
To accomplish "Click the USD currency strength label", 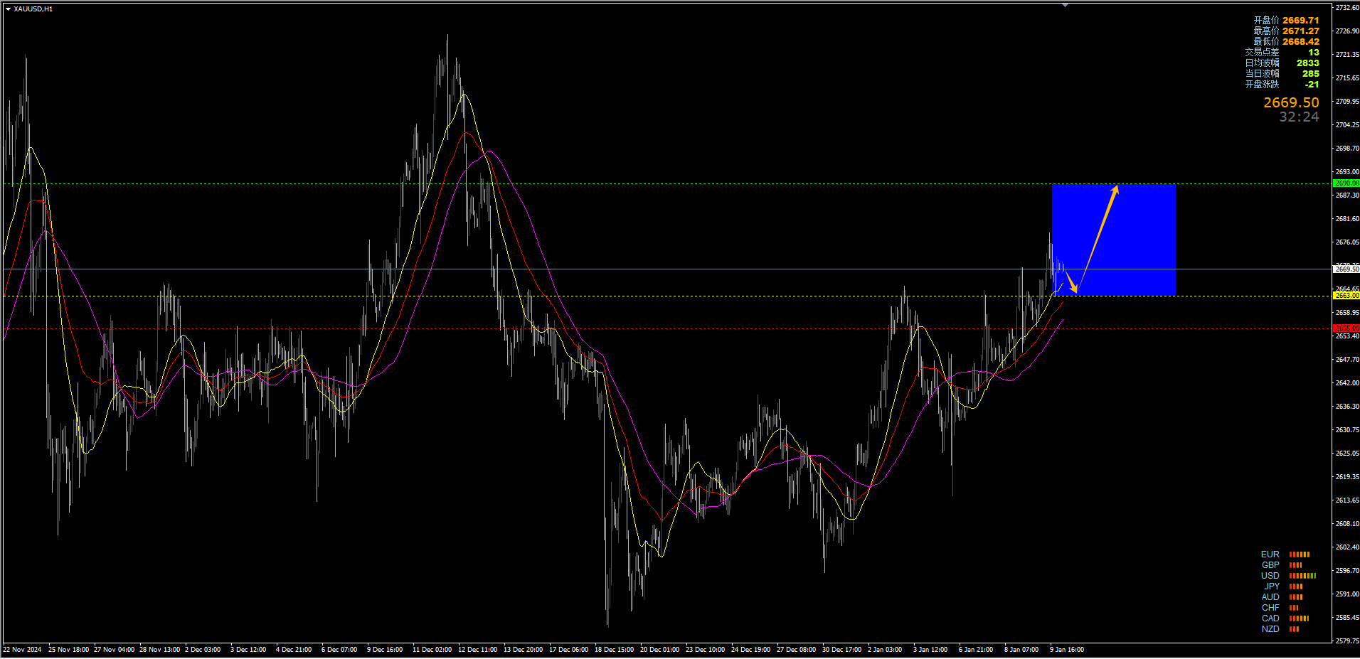I will [x=1270, y=576].
